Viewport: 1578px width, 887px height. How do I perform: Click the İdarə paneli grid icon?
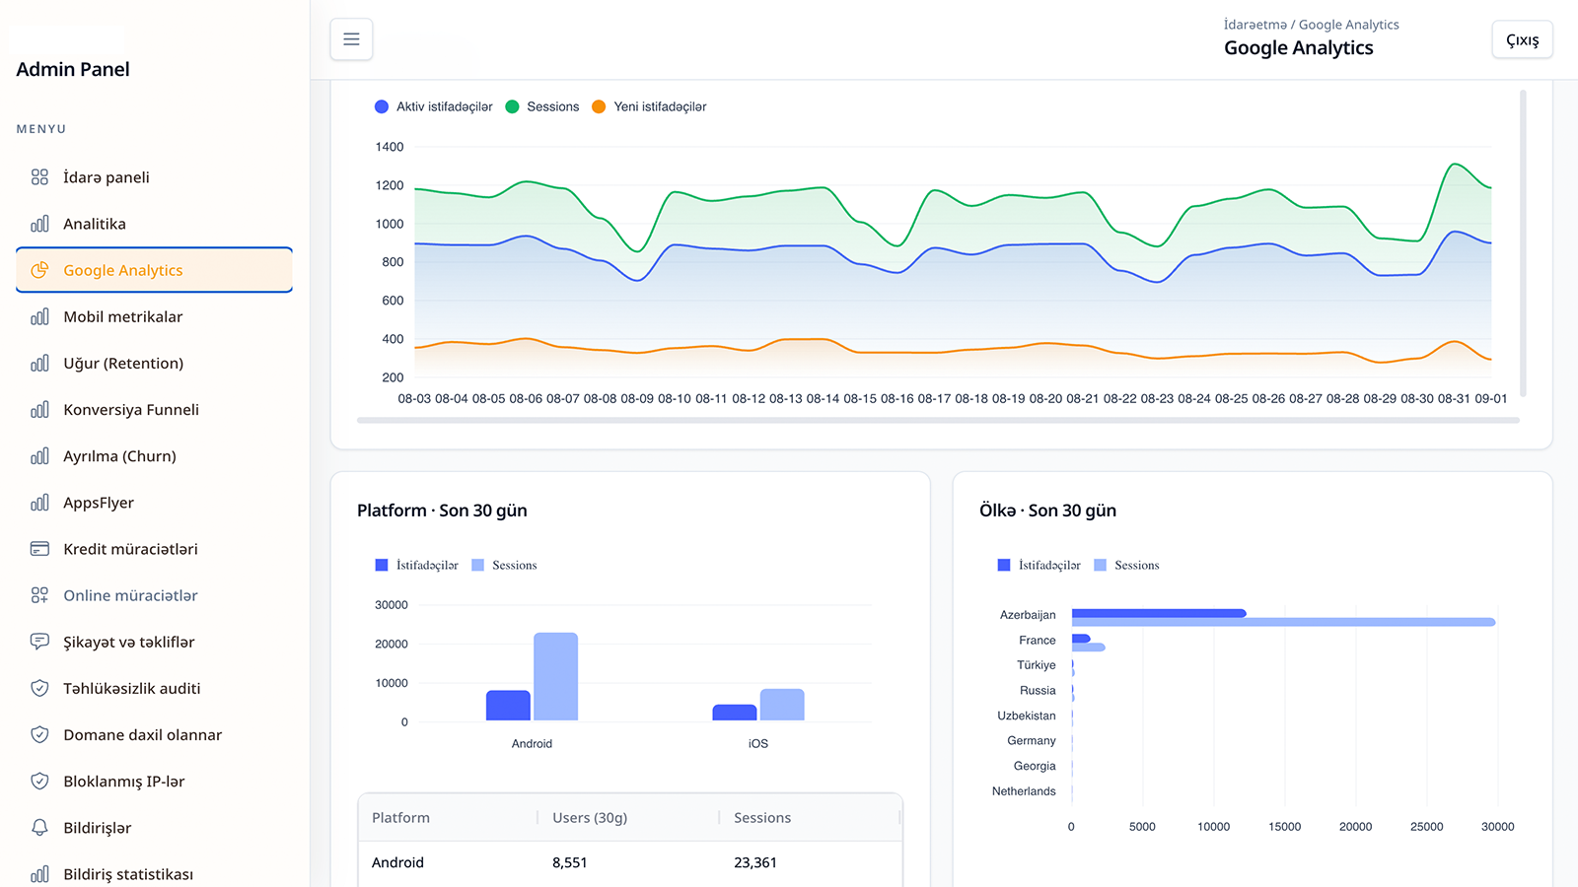39,177
